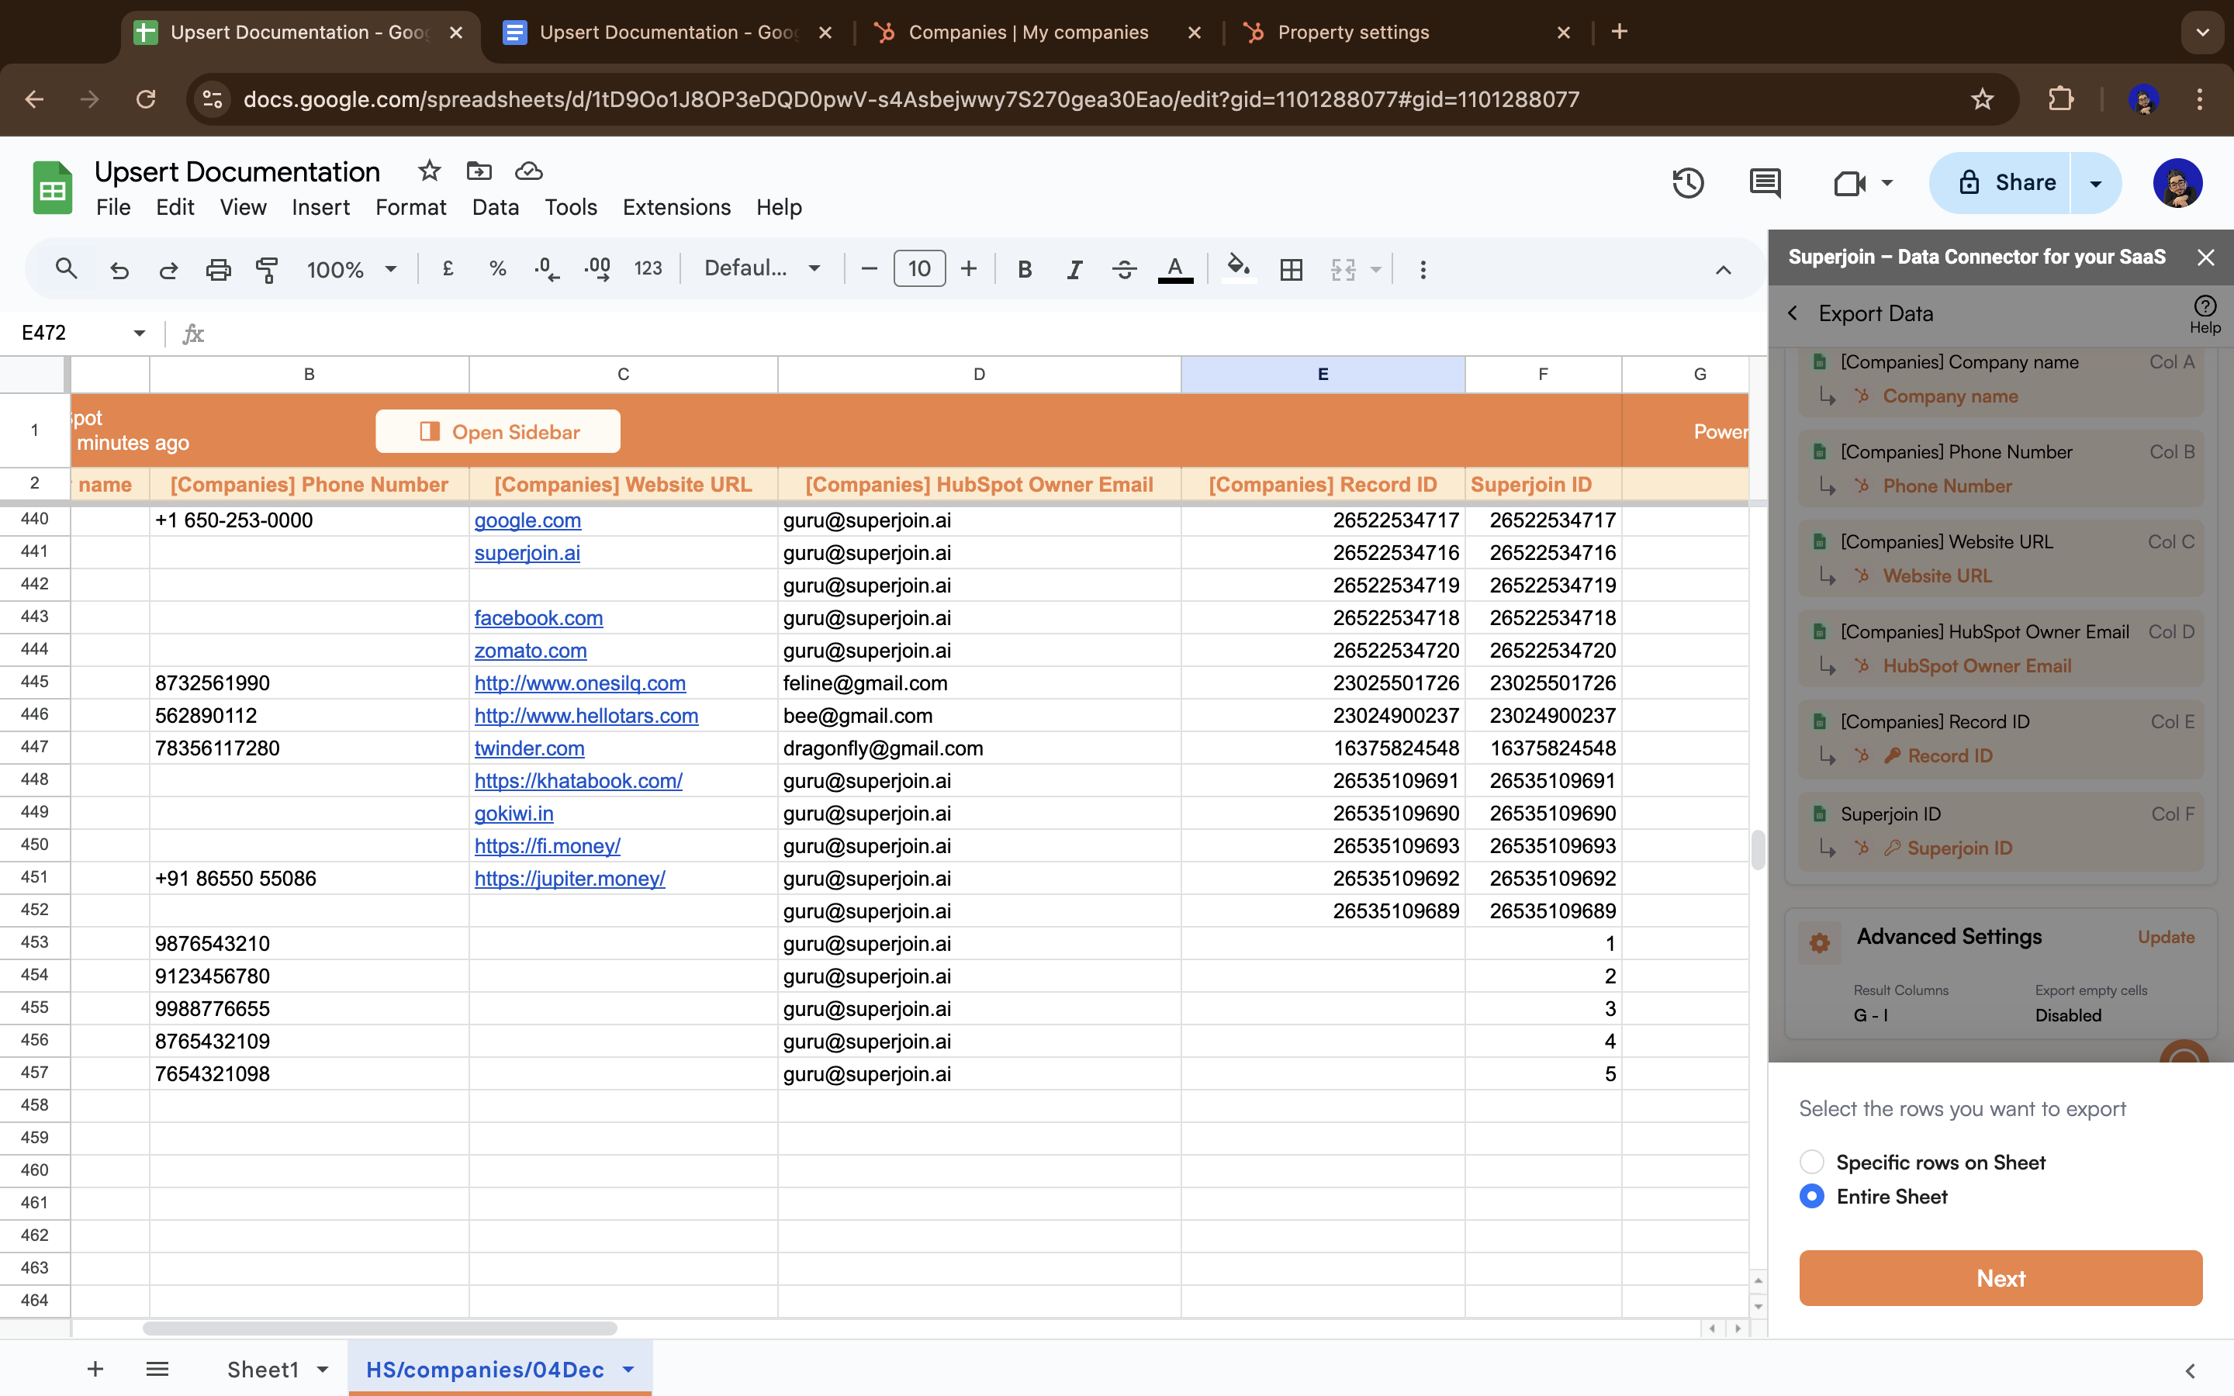The height and width of the screenshot is (1396, 2234).
Task: Click the italic formatting icon
Action: point(1074,270)
